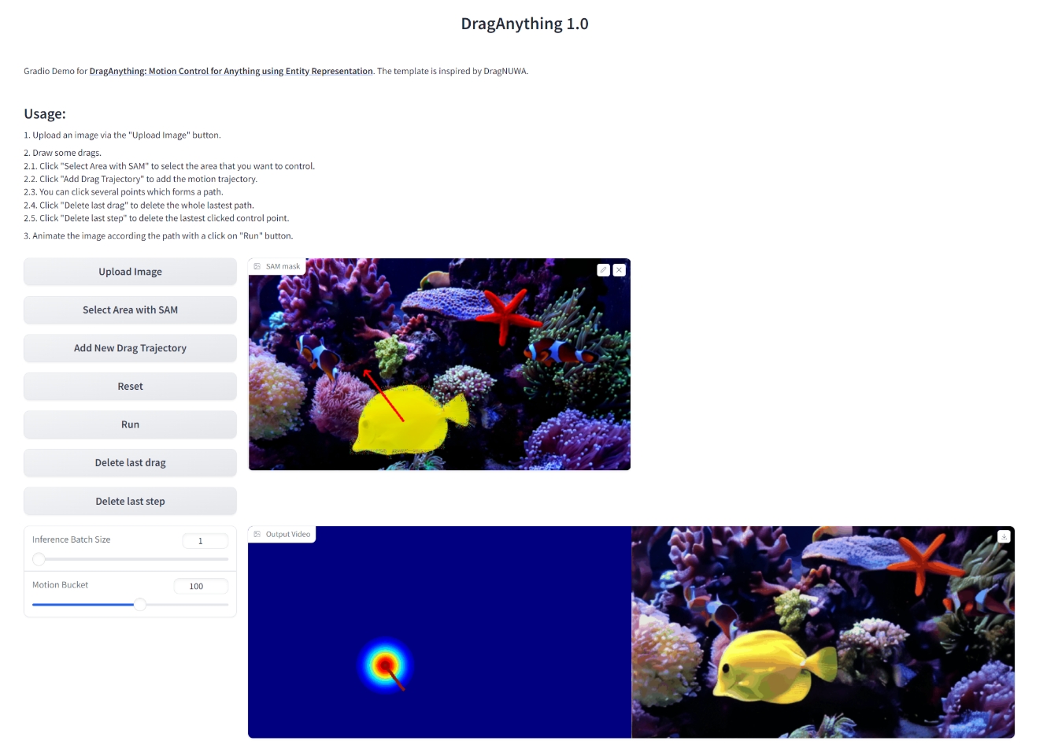This screenshot has height=756, width=1047.
Task: Focus the Motion Bucket value field
Action: pyautogui.click(x=201, y=587)
